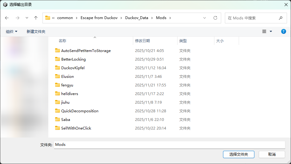The image size is (291, 164).
Task: Open the recent locations dropdown
Action: coord(27,18)
